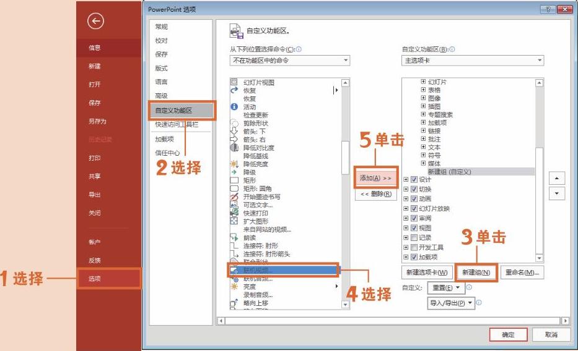Uncheck the 幻灯片放映 tab checkbox

click(414, 208)
